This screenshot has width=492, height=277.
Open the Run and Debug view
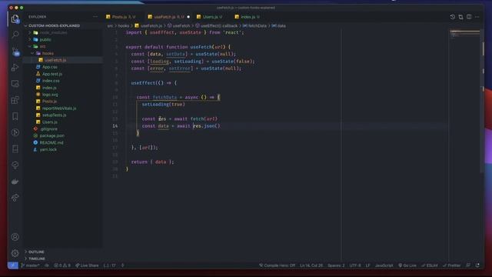tap(15, 67)
